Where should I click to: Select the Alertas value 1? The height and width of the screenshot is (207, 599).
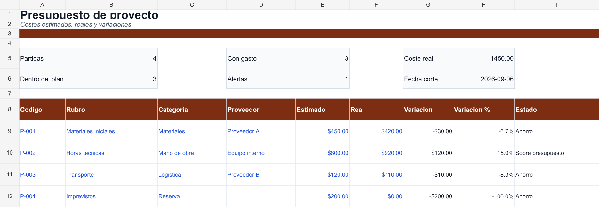pyautogui.click(x=323, y=79)
